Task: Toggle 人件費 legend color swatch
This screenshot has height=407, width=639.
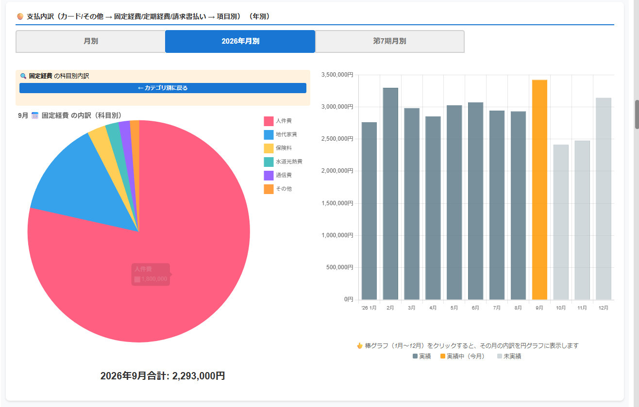Action: (269, 121)
